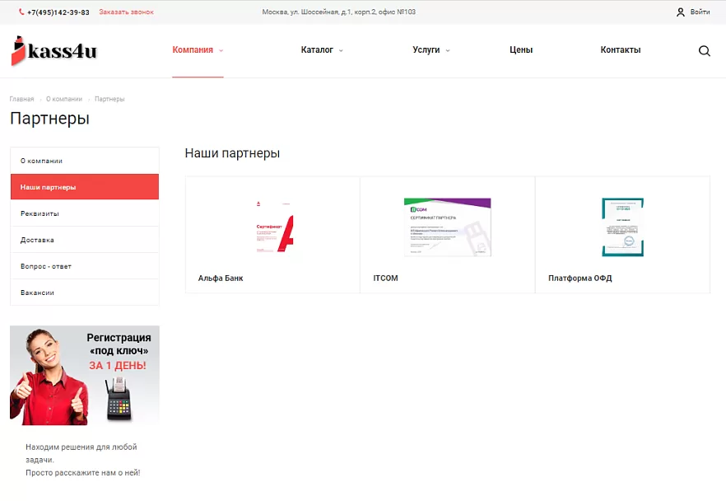Select Вакансии in the sidebar
726x501 pixels.
coord(85,293)
